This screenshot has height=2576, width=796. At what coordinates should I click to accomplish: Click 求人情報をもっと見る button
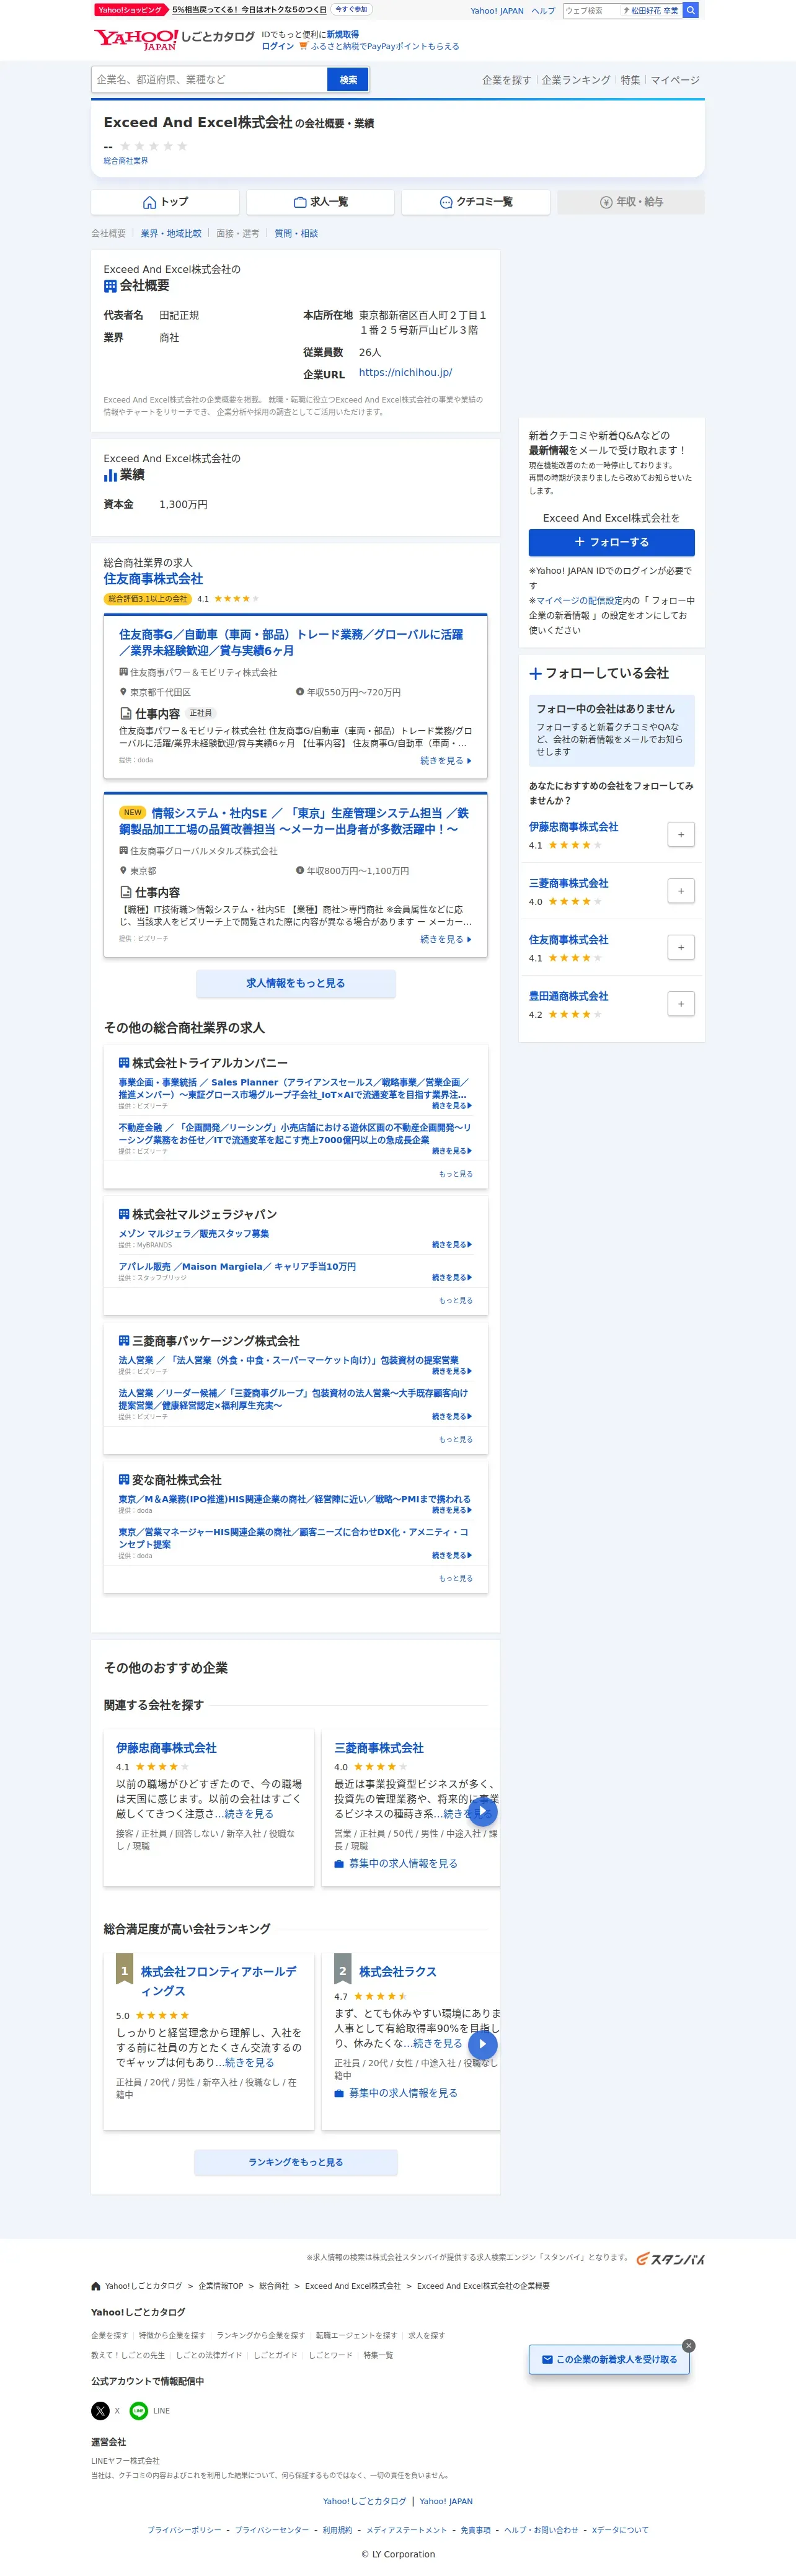[x=295, y=983]
